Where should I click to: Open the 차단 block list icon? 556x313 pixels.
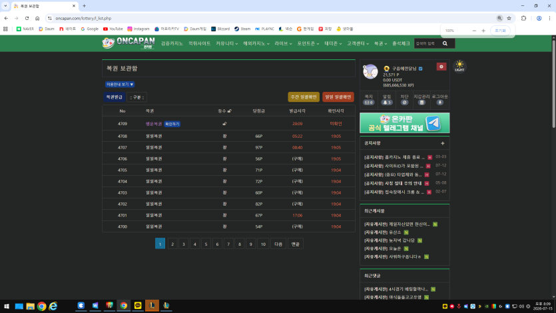click(404, 103)
